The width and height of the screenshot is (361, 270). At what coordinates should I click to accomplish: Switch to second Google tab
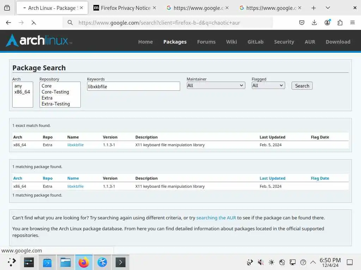coord(270,8)
